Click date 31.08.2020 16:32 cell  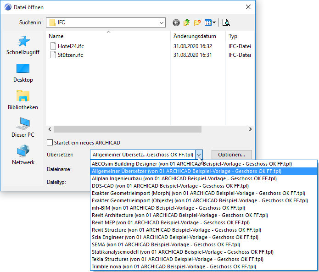click(x=192, y=46)
